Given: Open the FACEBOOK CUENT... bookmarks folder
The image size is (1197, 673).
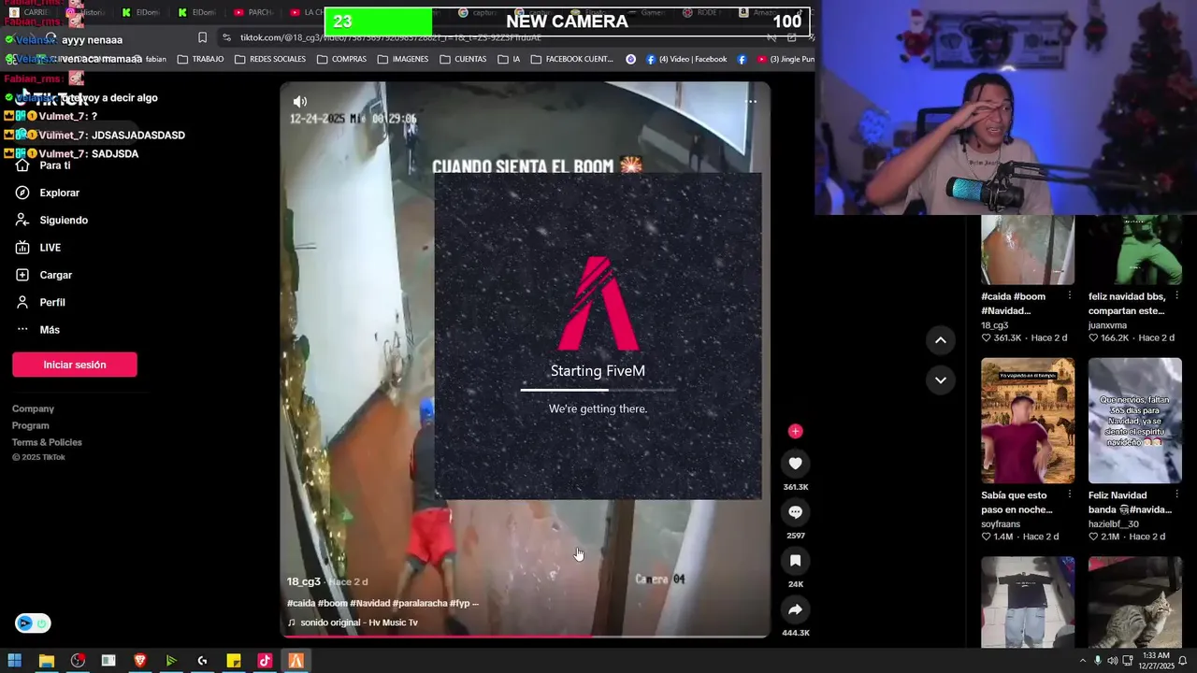Looking at the screenshot, I should click(572, 59).
